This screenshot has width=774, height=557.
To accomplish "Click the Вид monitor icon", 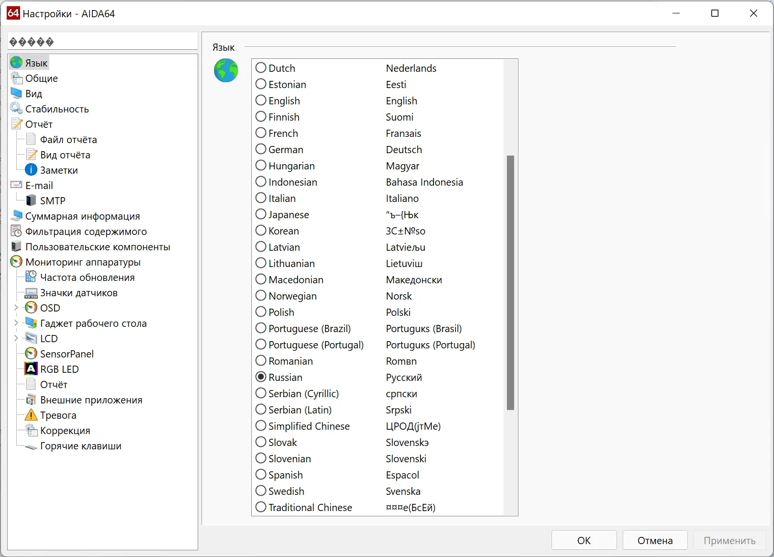I will click(17, 93).
